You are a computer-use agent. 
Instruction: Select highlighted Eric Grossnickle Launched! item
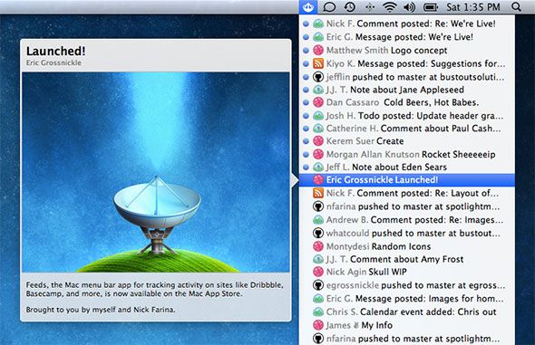pos(407,180)
